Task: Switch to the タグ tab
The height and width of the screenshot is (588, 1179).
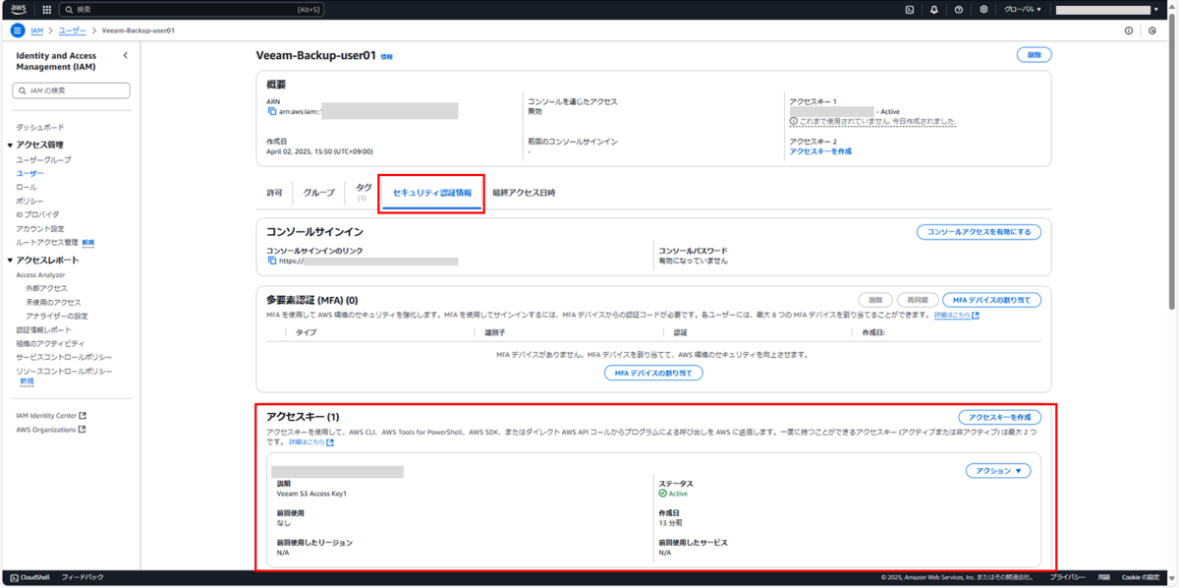Action: pos(364,192)
